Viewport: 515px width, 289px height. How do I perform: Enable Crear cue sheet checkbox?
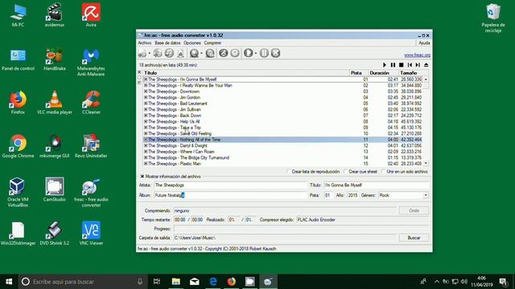click(345, 171)
